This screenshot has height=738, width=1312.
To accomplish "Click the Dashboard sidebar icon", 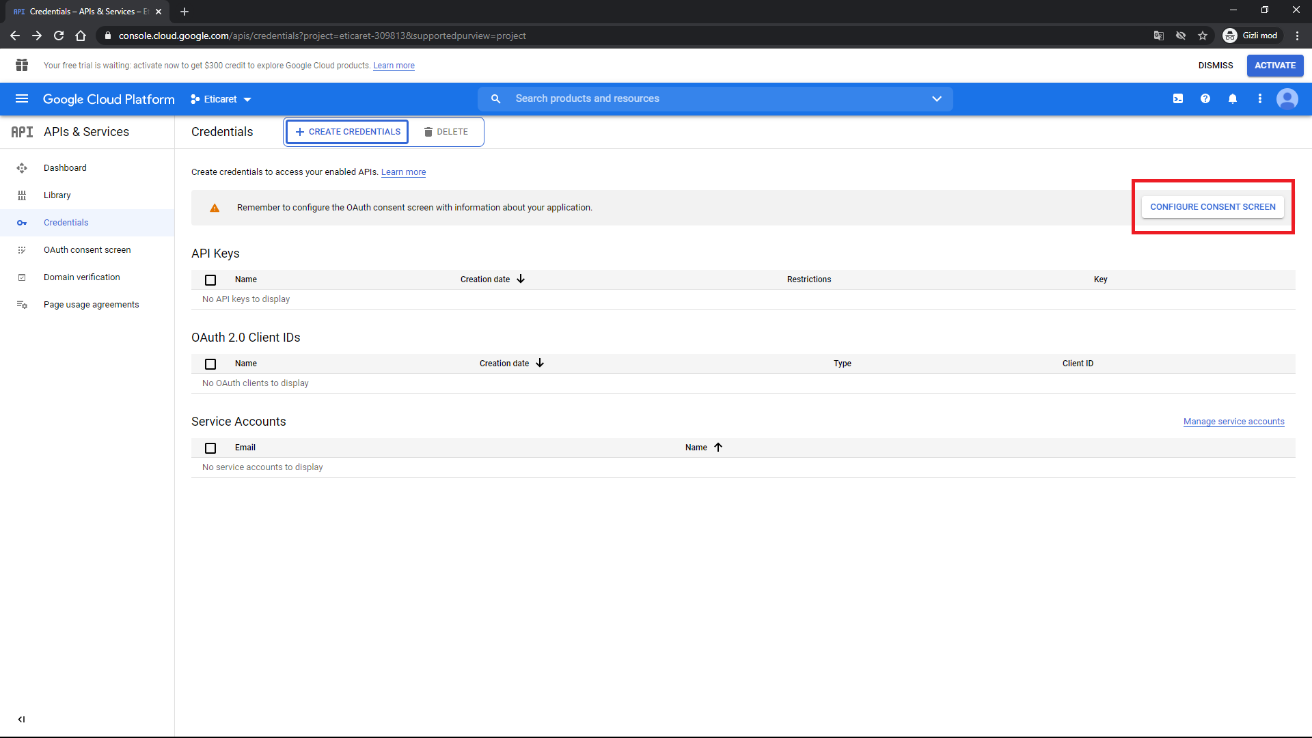I will pos(22,168).
